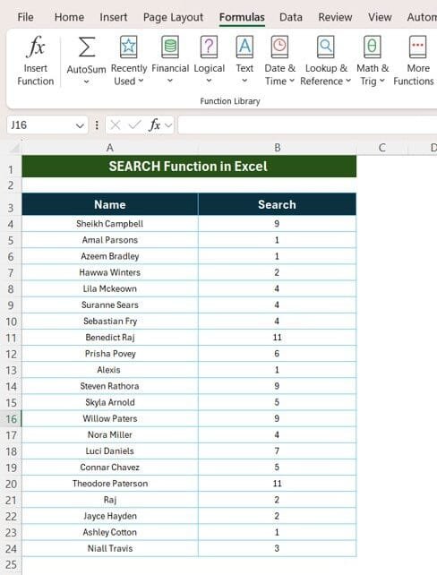Select cell Connar Chavez

coord(110,468)
